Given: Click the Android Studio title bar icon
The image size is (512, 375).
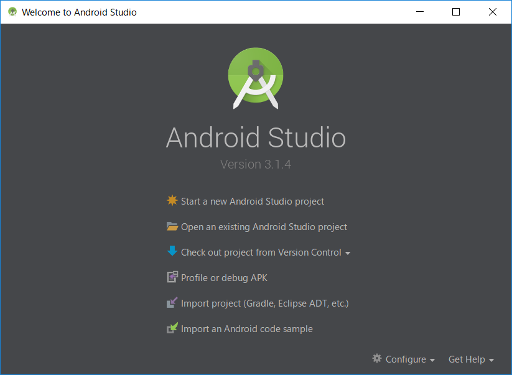Looking at the screenshot, I should tap(12, 12).
